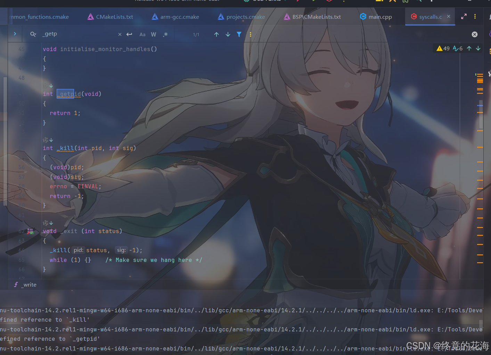
Task: Click the _exit function name
Action: pos(69,231)
